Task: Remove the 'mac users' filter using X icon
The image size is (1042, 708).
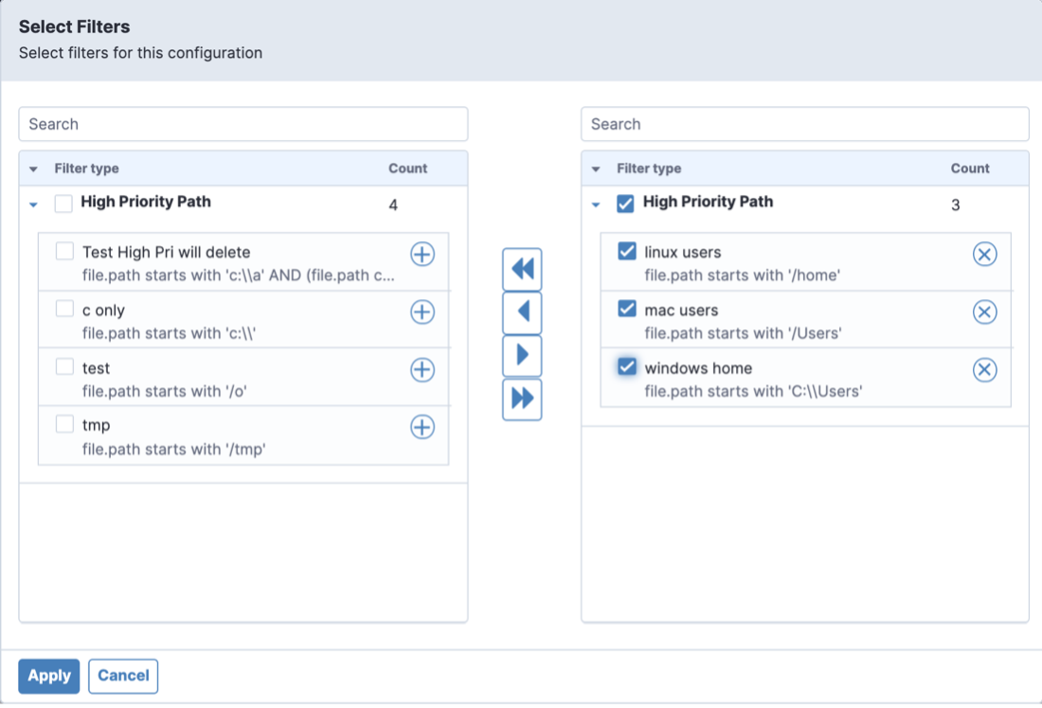Action: click(984, 311)
